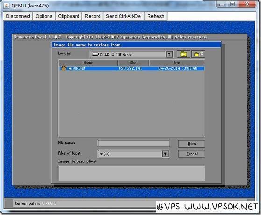Click the QEMU Java window icon
The image size is (261, 215).
[x=7, y=6]
